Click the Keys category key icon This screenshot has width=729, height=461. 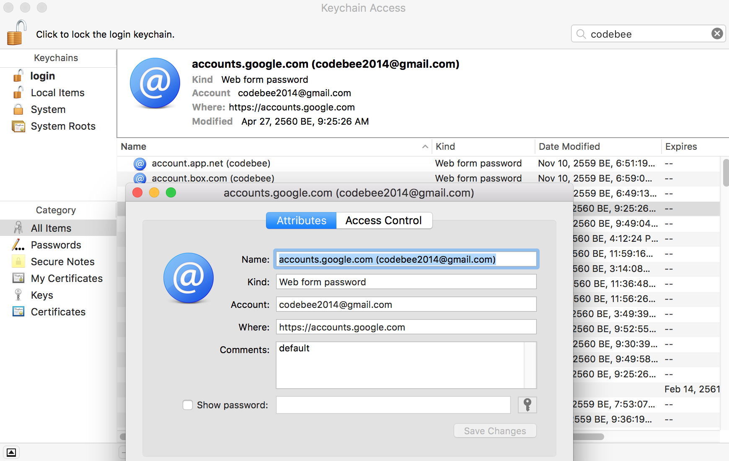[x=18, y=295]
